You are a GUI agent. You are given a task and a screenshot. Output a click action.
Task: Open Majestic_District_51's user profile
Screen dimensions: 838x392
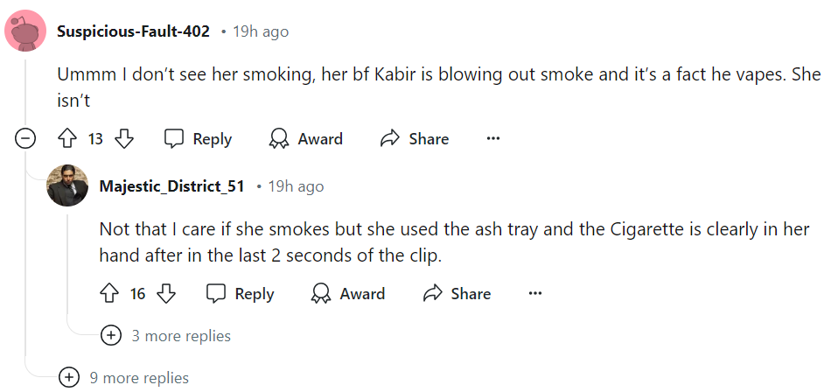(x=171, y=186)
